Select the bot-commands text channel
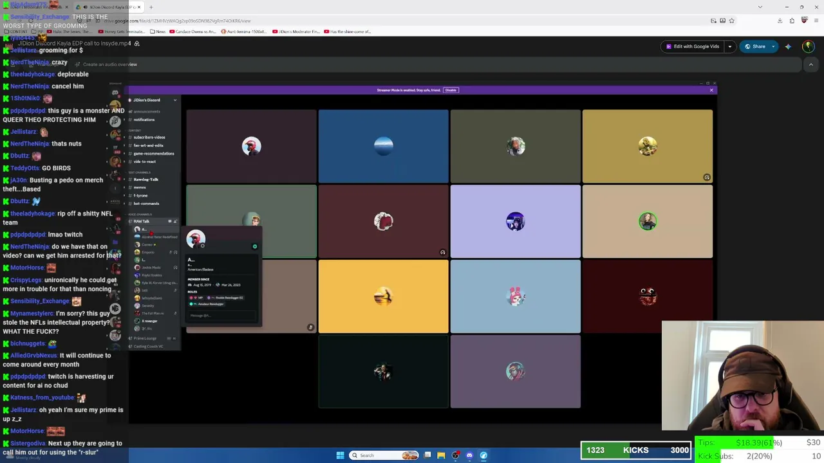 (x=145, y=204)
